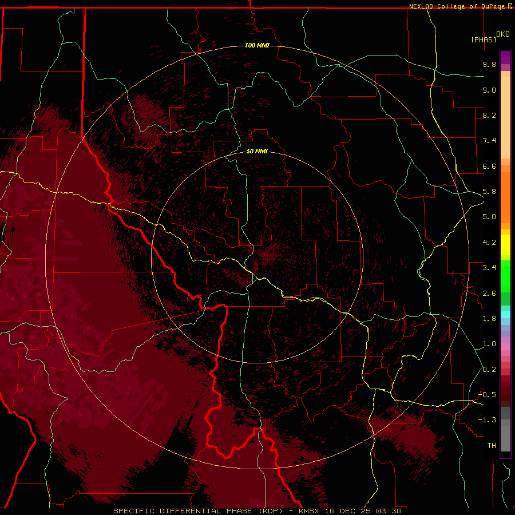Screen dimensions: 515x515
Task: Pick the purple color band atop the legend
Action: coord(505,57)
